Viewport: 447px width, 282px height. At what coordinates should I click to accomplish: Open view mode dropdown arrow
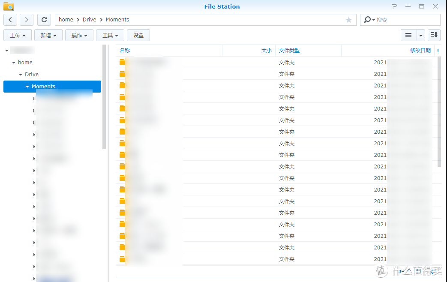point(421,35)
